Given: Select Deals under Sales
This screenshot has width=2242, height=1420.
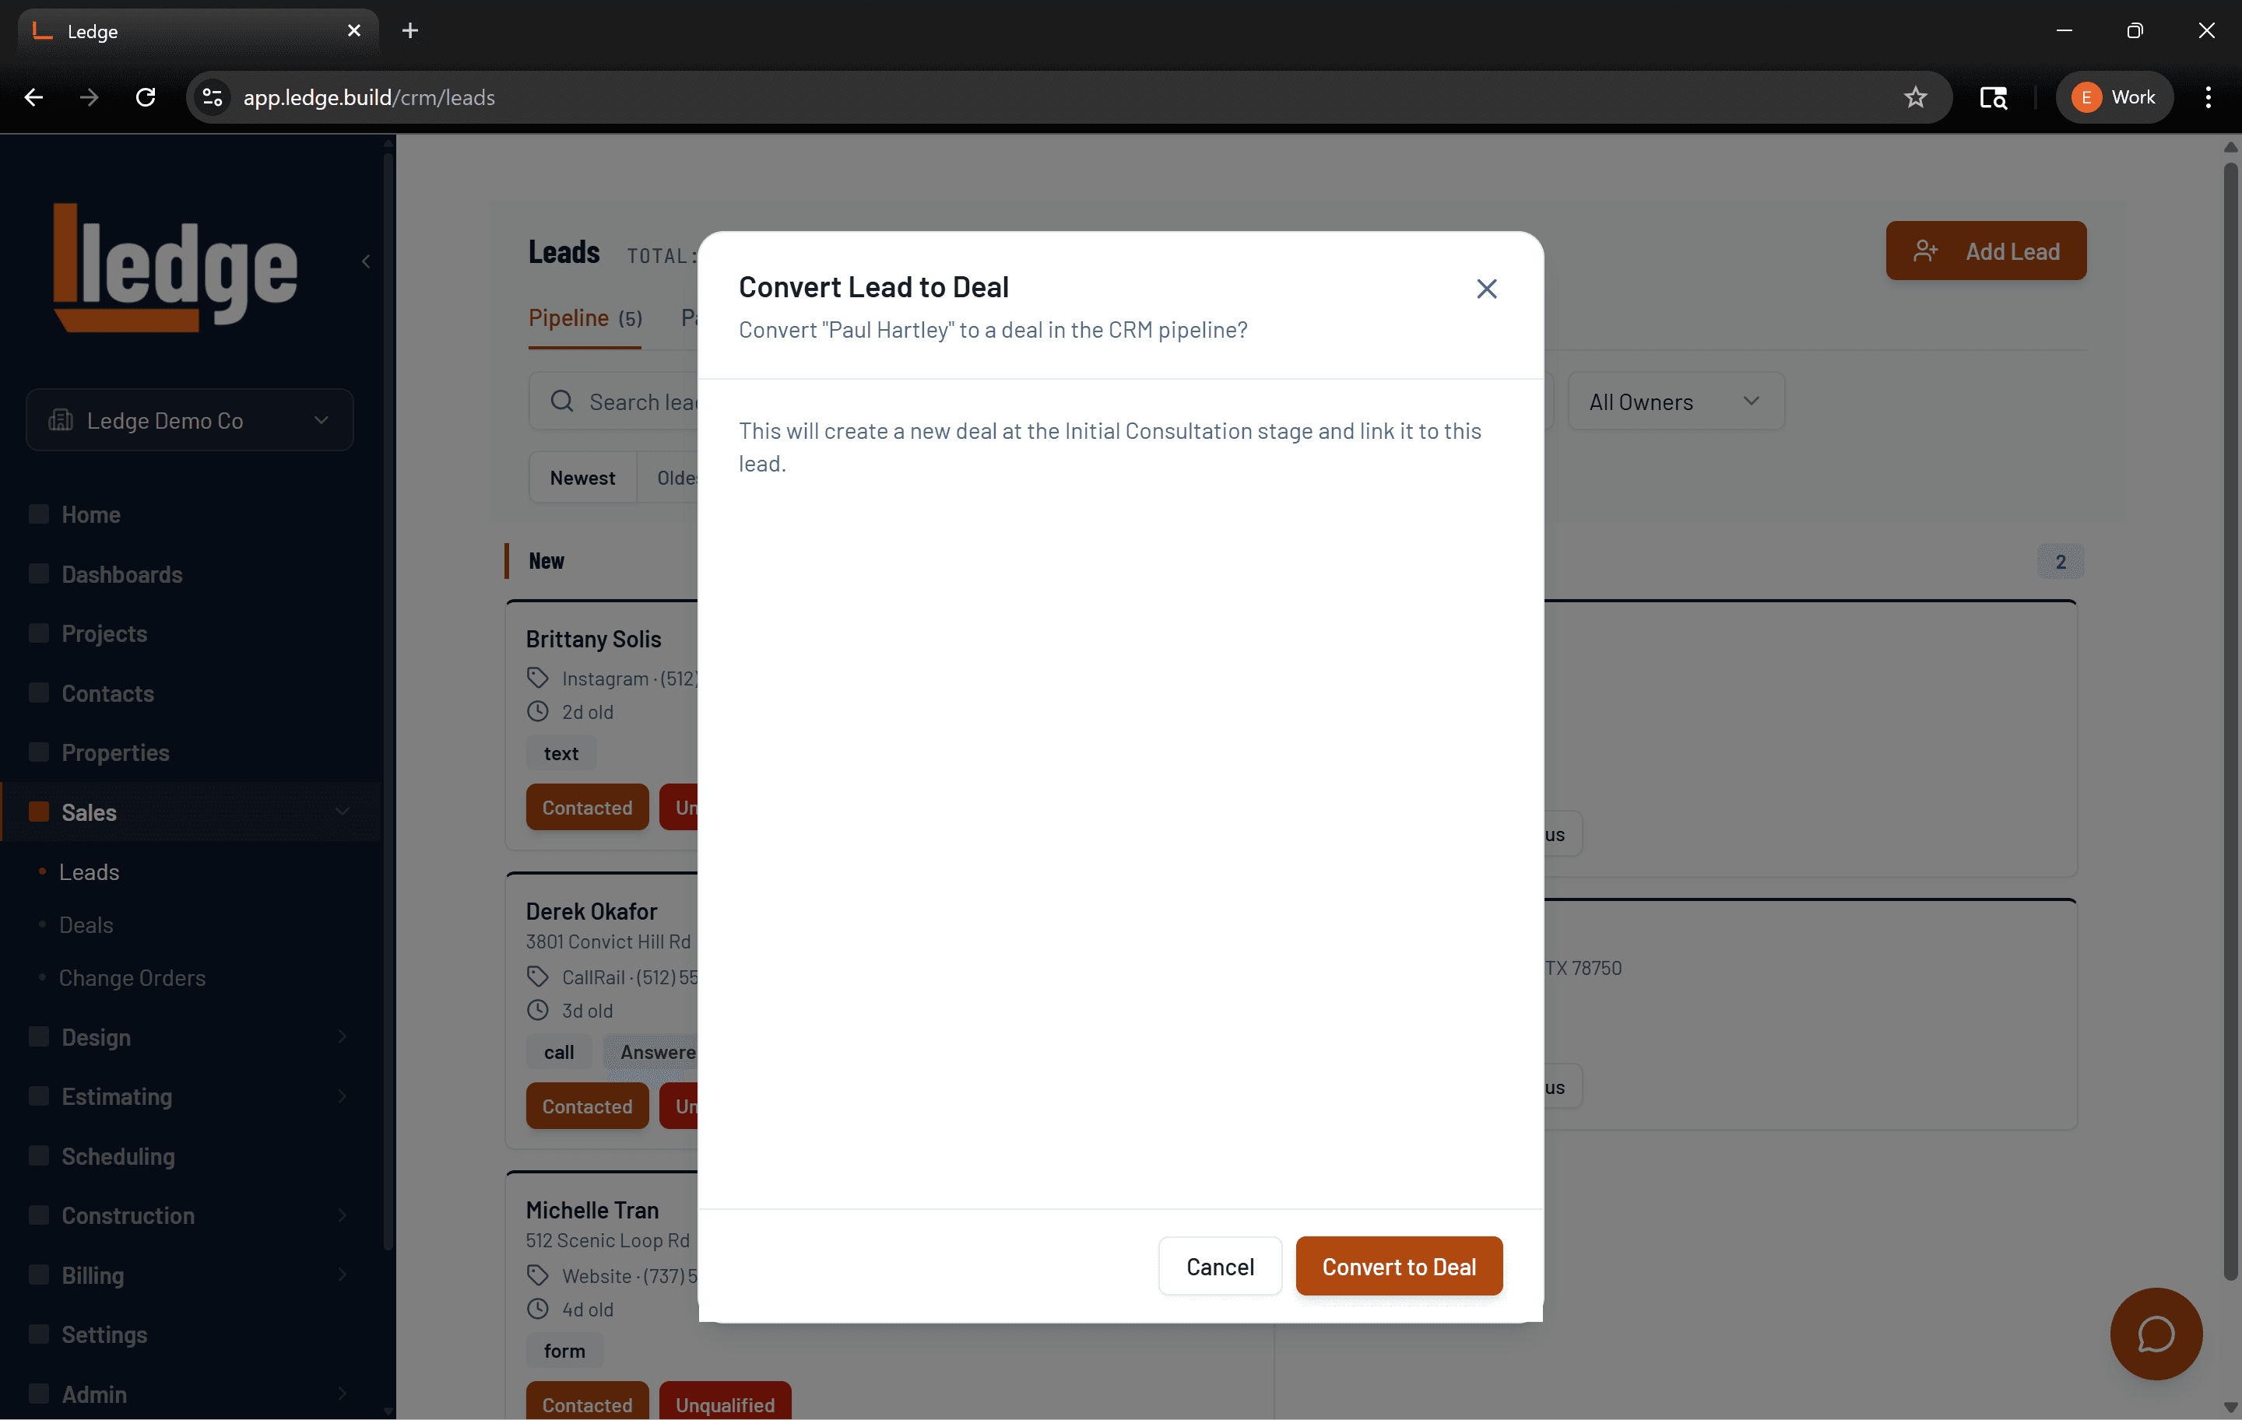Looking at the screenshot, I should (x=86, y=925).
